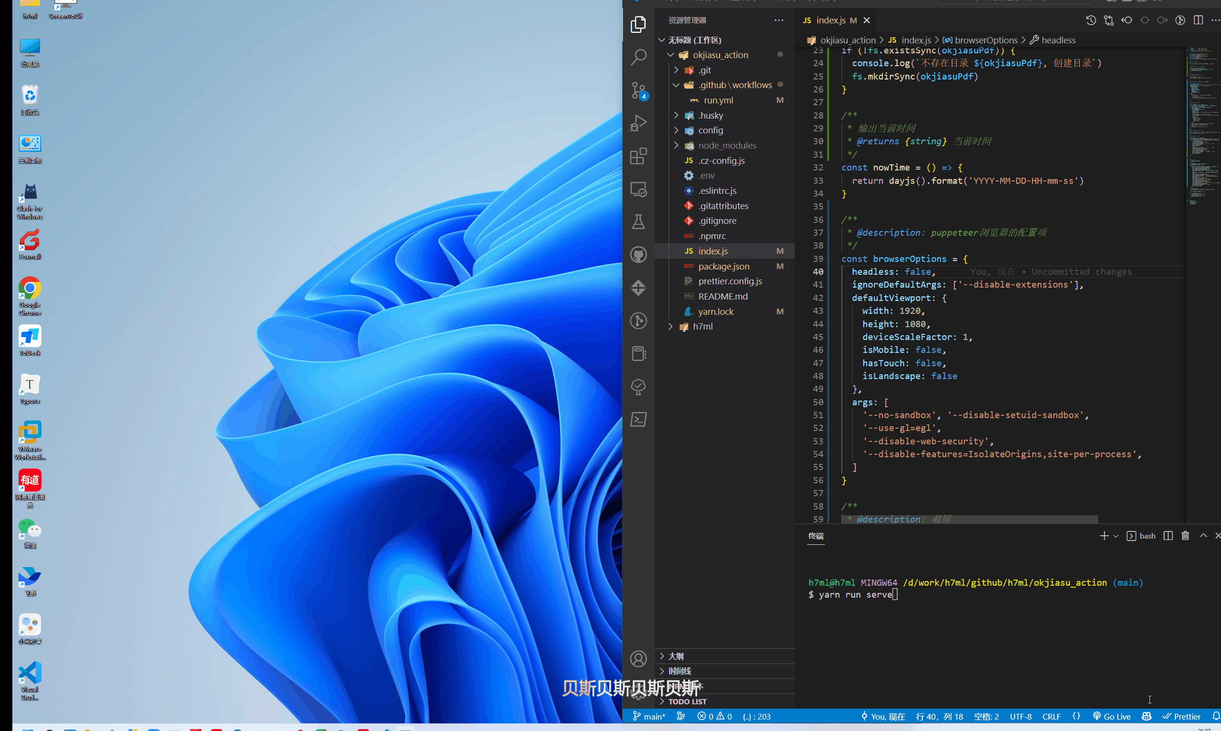Open the Extensions view
Screen dimensions: 1221x731
(x=638, y=156)
